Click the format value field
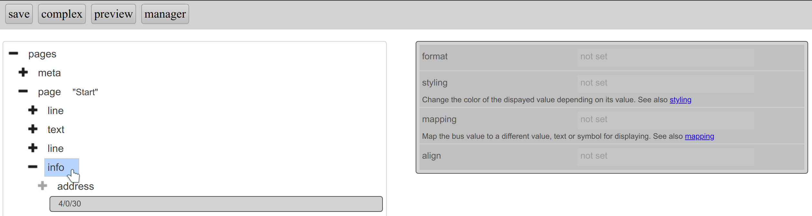The height and width of the screenshot is (216, 812). [x=665, y=57]
